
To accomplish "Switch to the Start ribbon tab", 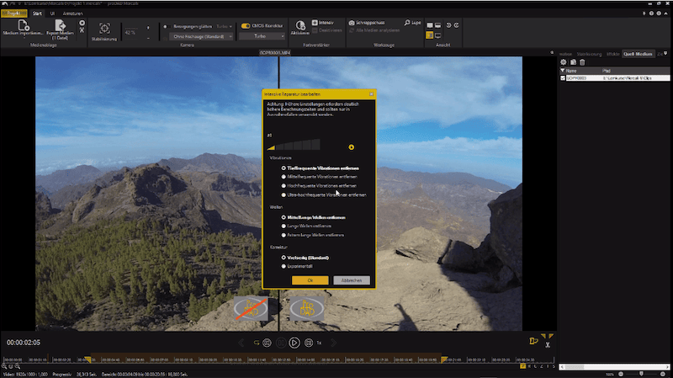I will point(38,13).
